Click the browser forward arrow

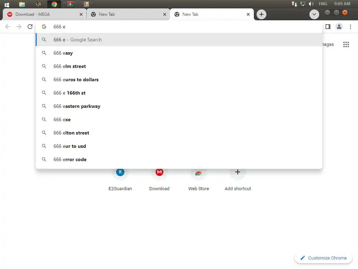19,27
